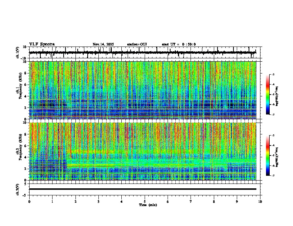The width and height of the screenshot is (293, 226).
Task: Click the "10" tick label ending the time axis
Action: coord(260,202)
